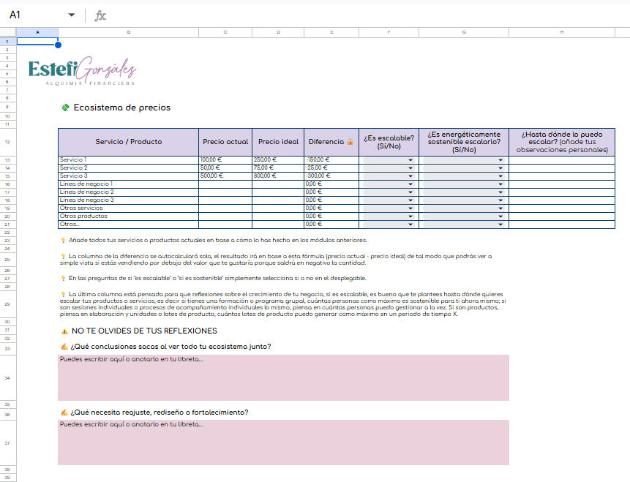The width and height of the screenshot is (630, 482).
Task: Click the Precio actual cell for Servicio 3
Action: tap(225, 176)
